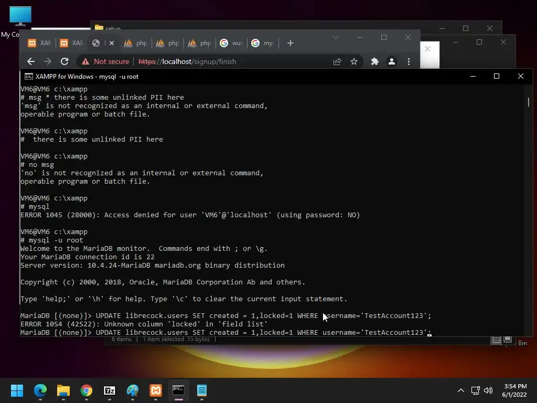Select the second phpMyAdmin tab
The height and width of the screenshot is (403, 537).
point(167,43)
